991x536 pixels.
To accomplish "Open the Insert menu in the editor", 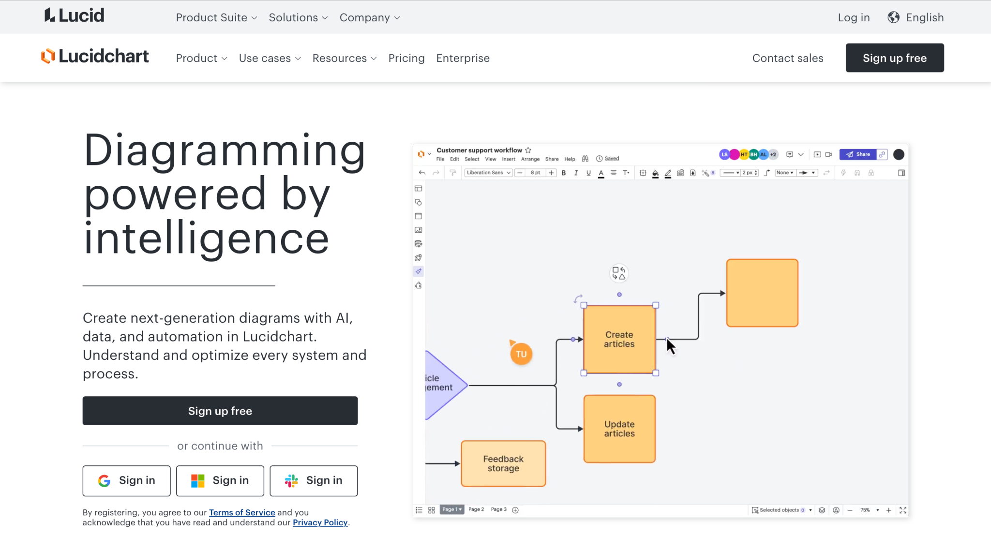I will [509, 159].
